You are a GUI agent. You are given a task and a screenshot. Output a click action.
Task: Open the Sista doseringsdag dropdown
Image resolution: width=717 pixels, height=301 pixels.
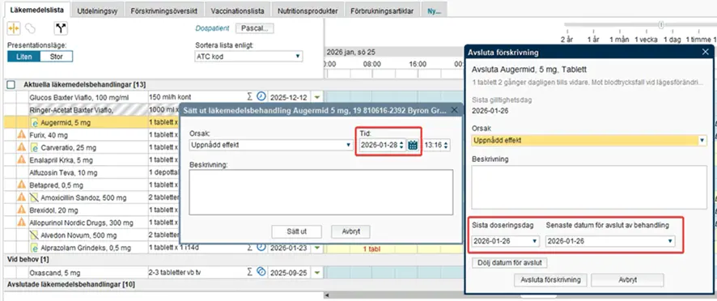pos(505,241)
